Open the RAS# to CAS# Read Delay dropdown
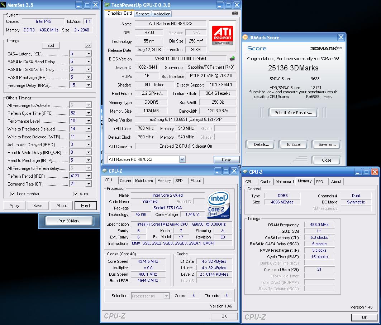The image size is (381, 325). (89, 61)
